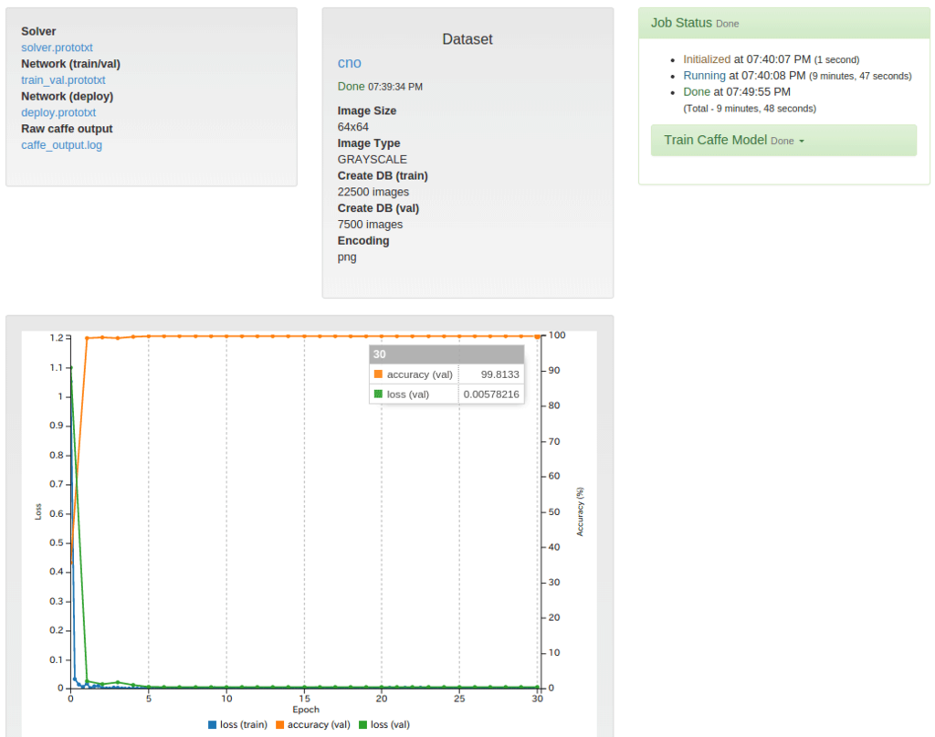Click the Job Status header
This screenshot has height=737, width=935.
783,23
